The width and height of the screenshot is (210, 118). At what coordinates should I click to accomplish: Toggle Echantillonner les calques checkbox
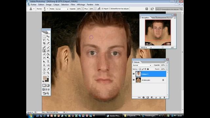pyautogui.click(x=110, y=9)
